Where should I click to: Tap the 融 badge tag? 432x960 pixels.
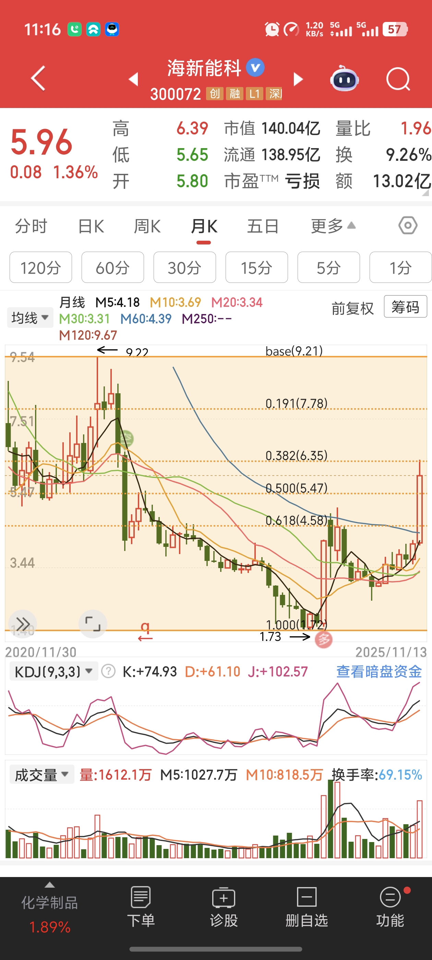(235, 94)
